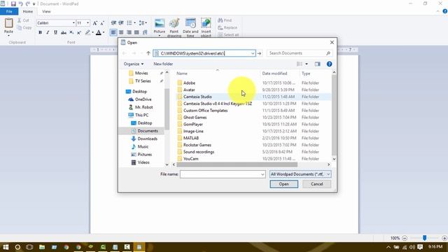Viewport: 448px width, 252px height.
Task: Click New folder in Open dialog
Action: tap(163, 64)
